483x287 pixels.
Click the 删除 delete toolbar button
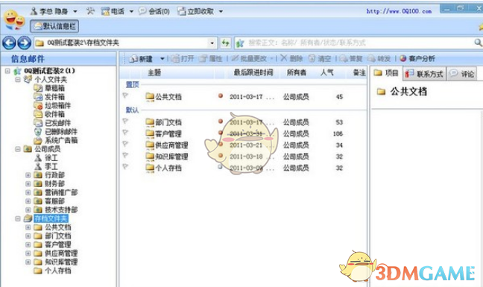pyautogui.click(x=291, y=58)
